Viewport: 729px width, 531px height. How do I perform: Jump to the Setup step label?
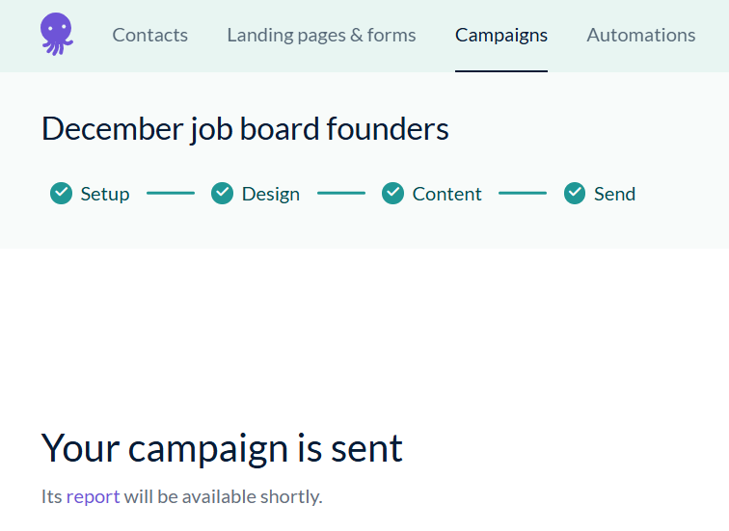(x=105, y=194)
